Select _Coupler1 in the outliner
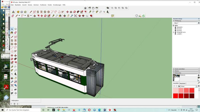The image size is (200, 112). (179, 34)
